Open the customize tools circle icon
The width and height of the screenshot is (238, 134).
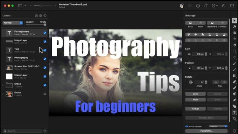coord(234,131)
